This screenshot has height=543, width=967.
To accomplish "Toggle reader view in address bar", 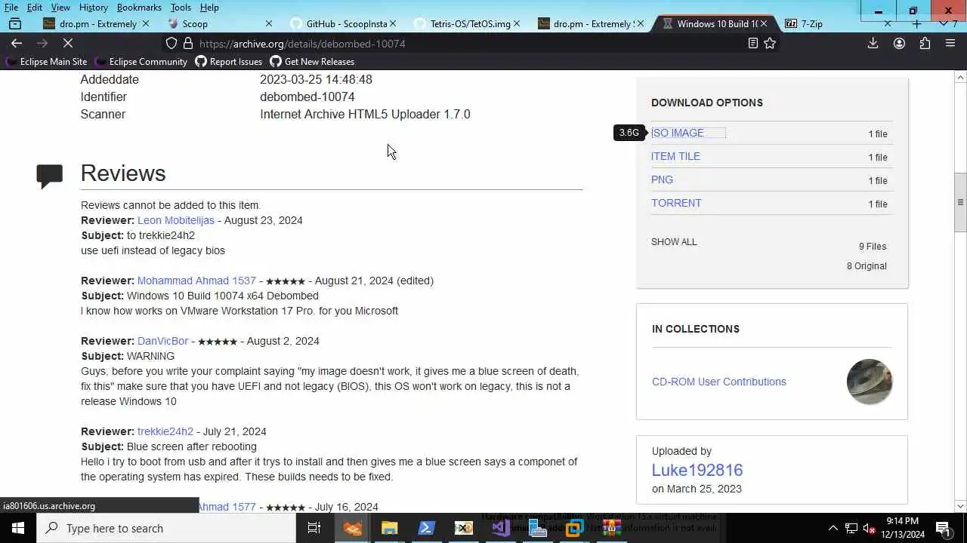I will click(752, 44).
